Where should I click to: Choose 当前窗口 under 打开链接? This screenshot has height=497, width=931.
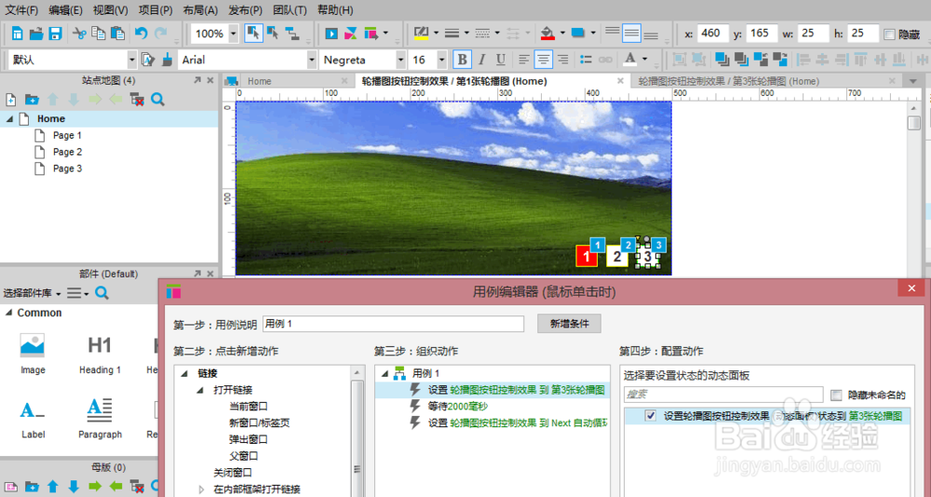click(x=249, y=407)
